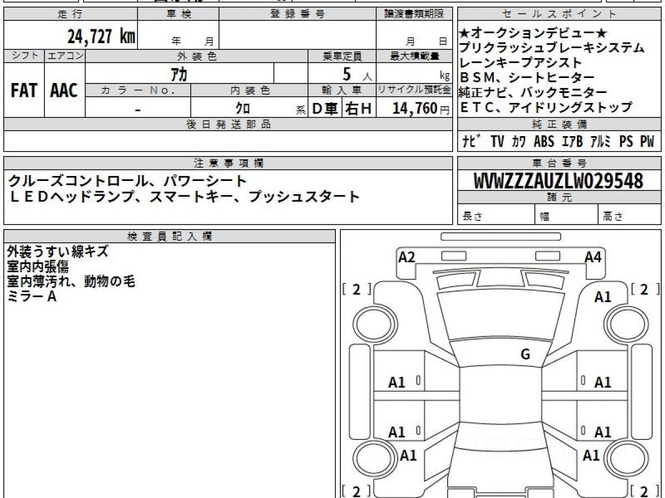Select the 室内内張傷 note

38,267
